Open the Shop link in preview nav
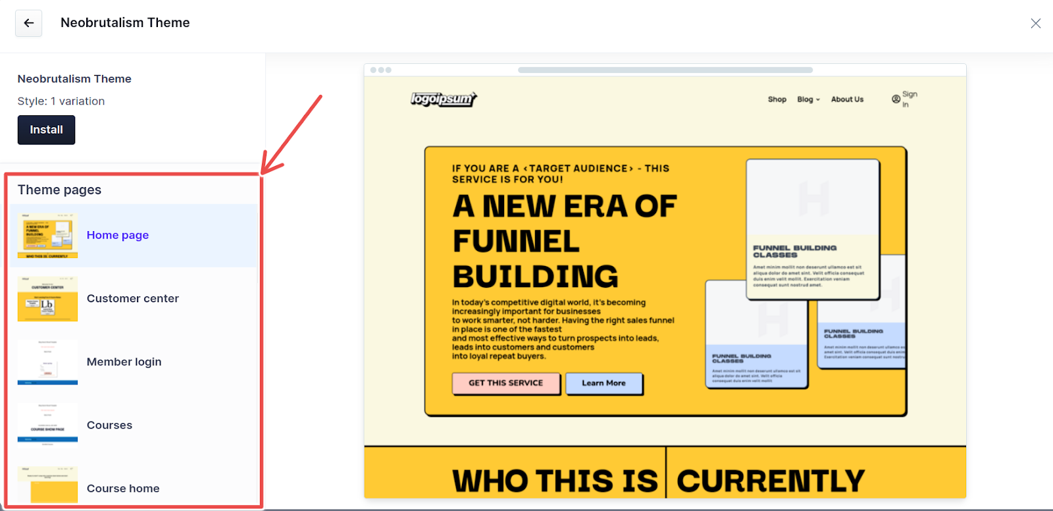Image resolution: width=1053 pixels, height=511 pixels. pos(777,99)
